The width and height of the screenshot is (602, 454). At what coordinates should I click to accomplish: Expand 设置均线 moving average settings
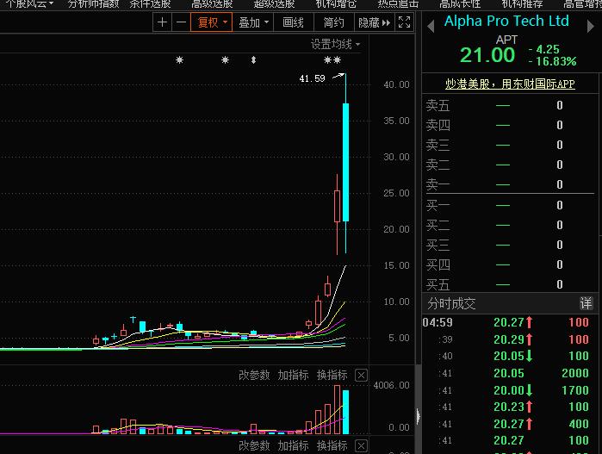pos(335,44)
